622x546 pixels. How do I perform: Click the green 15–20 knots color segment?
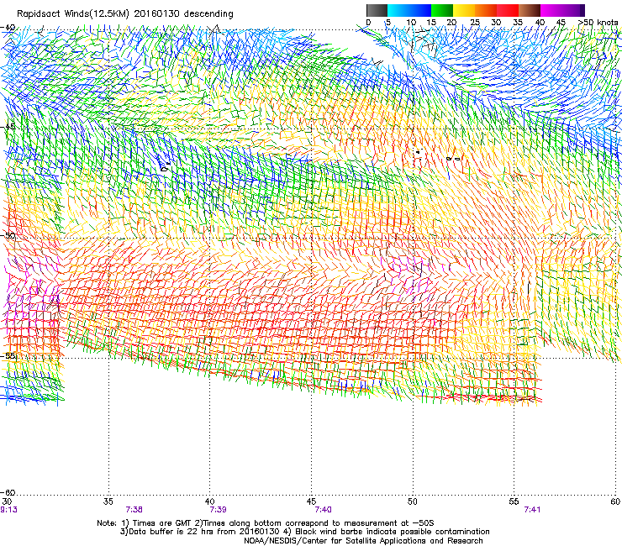click(x=442, y=10)
